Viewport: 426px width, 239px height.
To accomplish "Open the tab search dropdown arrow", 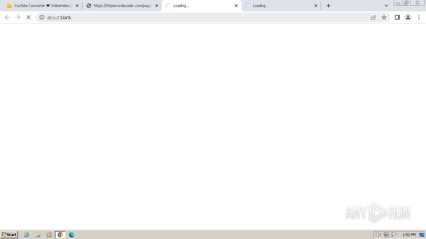I will coord(386,6).
